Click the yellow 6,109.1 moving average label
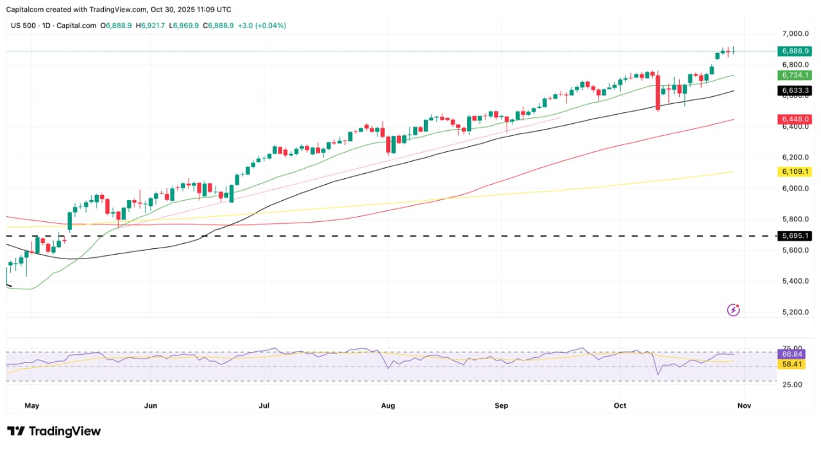The width and height of the screenshot is (821, 449). (x=794, y=172)
